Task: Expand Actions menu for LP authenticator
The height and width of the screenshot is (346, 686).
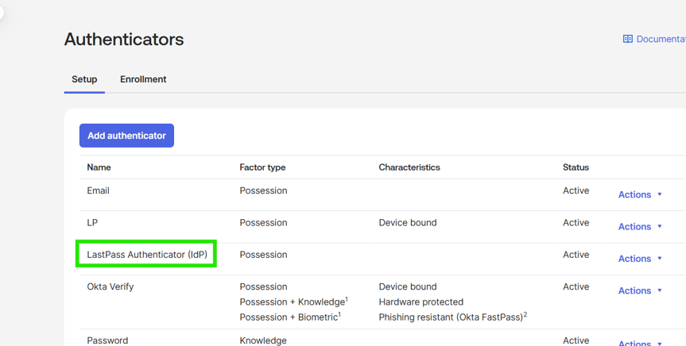Action: (x=640, y=227)
